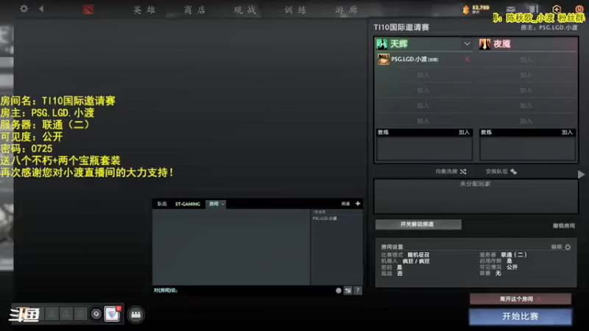Click the round voice icon beside party slots
This screenshot has height=331, width=589.
[96, 314]
